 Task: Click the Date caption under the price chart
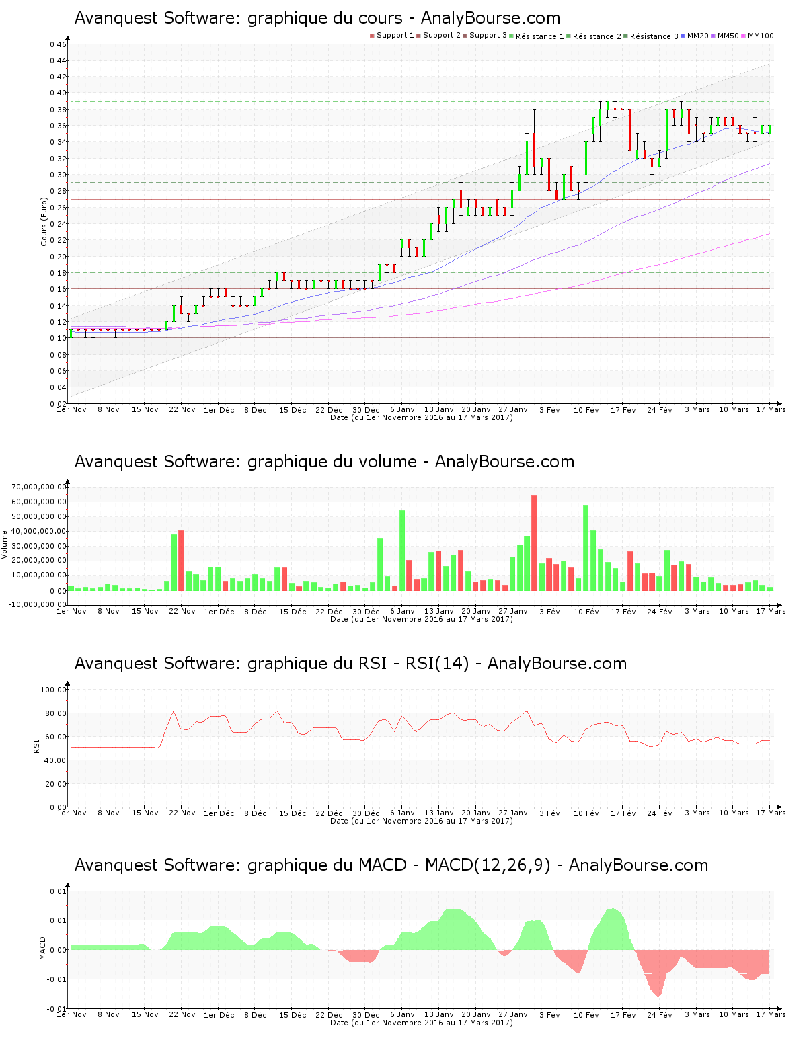coord(422,417)
